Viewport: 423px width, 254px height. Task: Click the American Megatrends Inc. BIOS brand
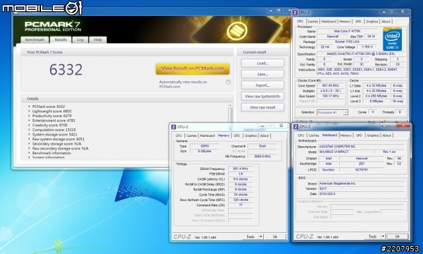tap(362, 183)
